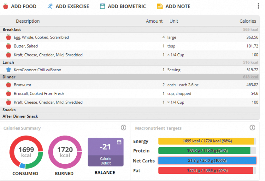The image size is (265, 181).
Task: Click the small icon on Balance card
Action: tap(119, 142)
